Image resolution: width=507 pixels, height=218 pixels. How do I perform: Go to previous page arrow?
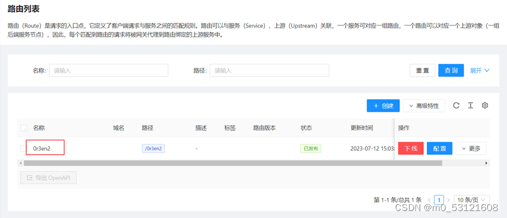tap(429, 200)
